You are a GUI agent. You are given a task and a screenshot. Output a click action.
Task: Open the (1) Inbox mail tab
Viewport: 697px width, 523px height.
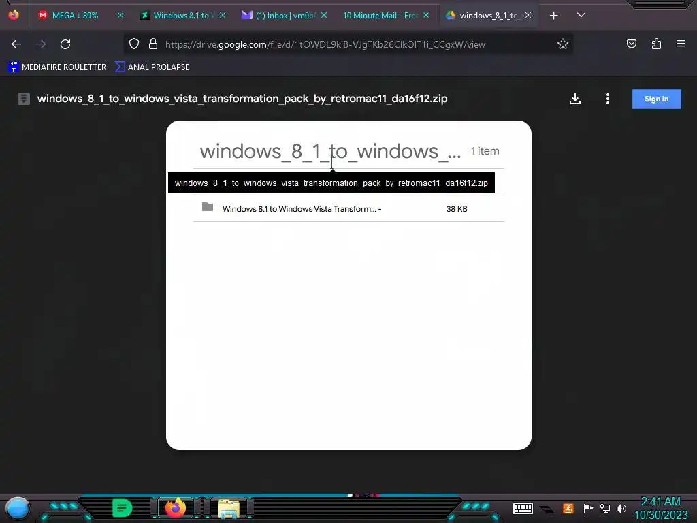[x=285, y=16]
